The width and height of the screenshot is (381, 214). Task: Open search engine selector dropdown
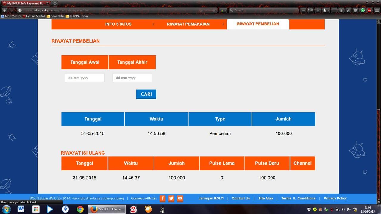point(223,10)
